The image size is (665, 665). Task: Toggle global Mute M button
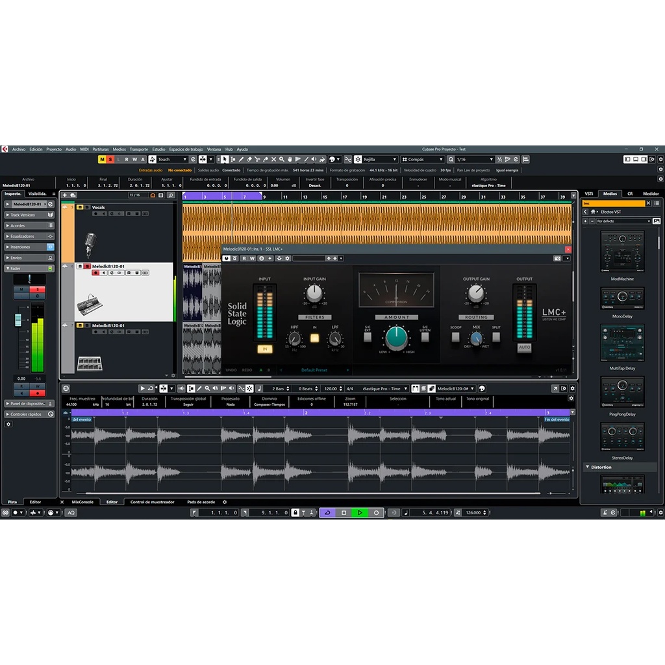point(102,160)
